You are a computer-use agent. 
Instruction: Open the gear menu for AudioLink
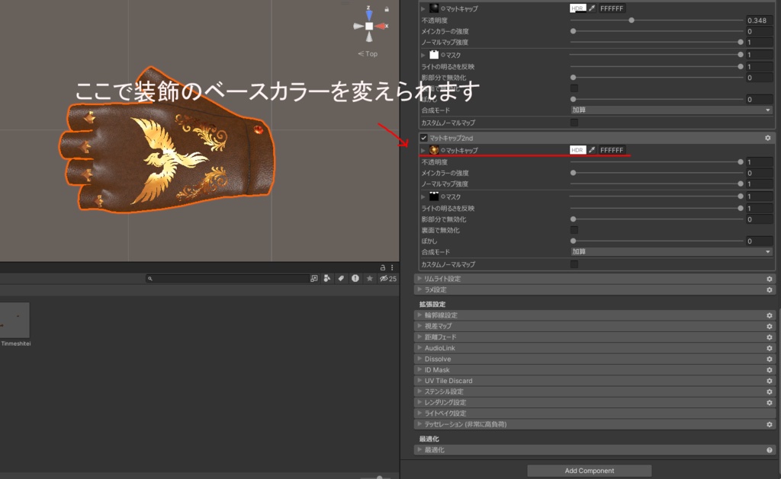(770, 348)
